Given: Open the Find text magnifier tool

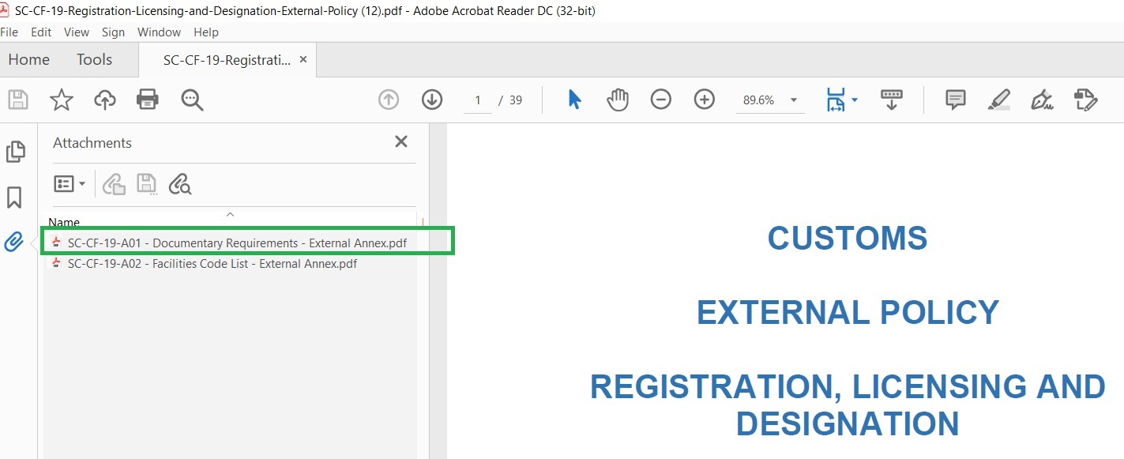Looking at the screenshot, I should (x=192, y=100).
